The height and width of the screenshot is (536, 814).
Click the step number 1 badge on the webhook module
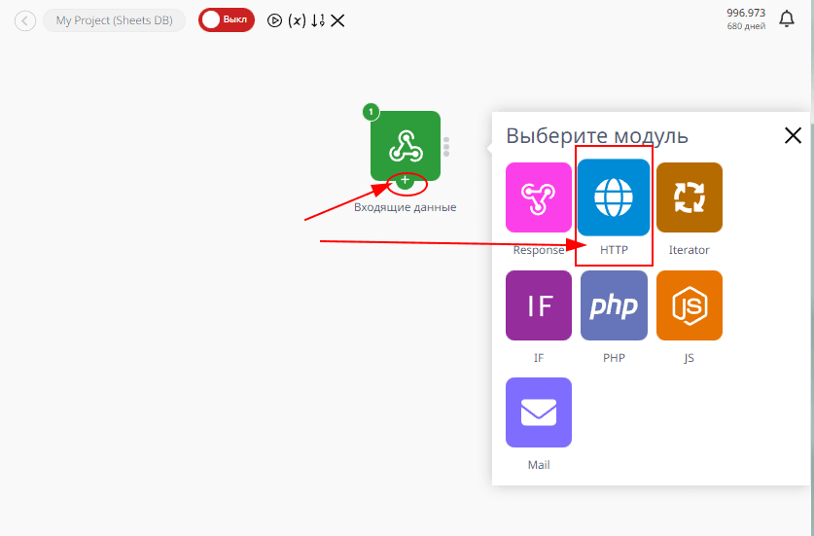click(371, 112)
